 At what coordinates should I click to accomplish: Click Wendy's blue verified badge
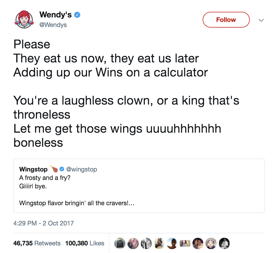pos(77,15)
